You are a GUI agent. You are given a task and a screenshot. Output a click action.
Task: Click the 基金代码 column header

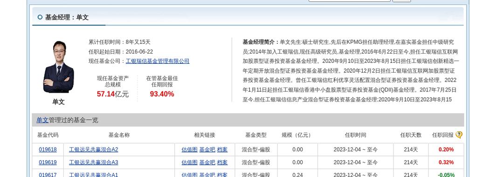[48, 135]
